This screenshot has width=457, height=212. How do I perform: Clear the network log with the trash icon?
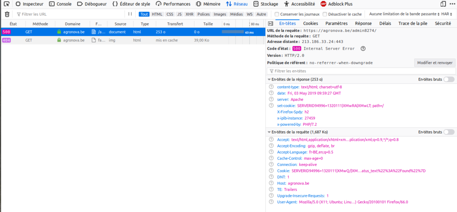[7, 14]
